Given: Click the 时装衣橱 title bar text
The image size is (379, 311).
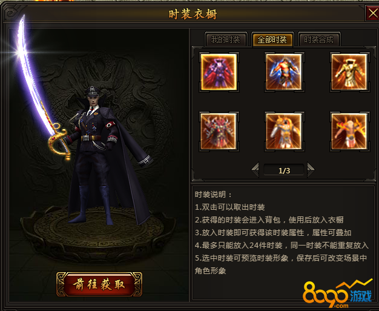Looking at the screenshot, I should pos(193,15).
